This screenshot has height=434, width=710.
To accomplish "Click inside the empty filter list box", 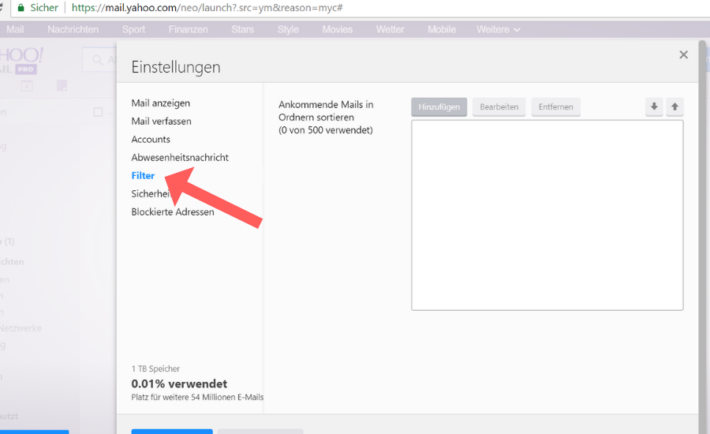I will click(x=547, y=215).
